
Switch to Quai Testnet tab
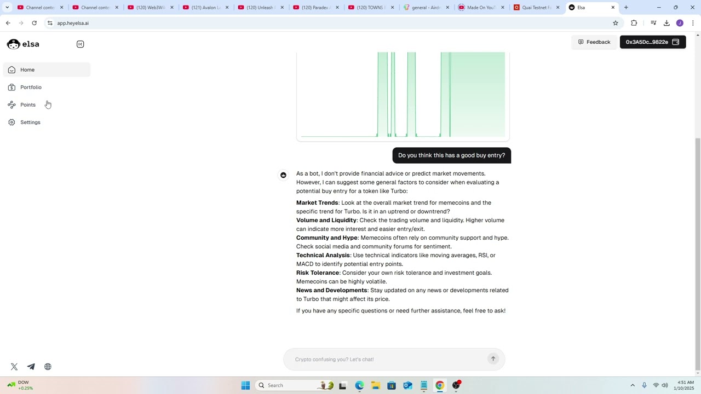[536, 7]
